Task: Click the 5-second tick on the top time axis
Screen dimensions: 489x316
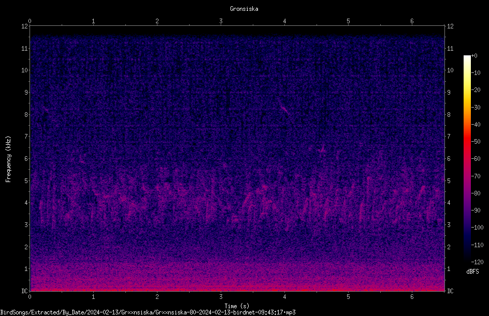Action: 348,21
